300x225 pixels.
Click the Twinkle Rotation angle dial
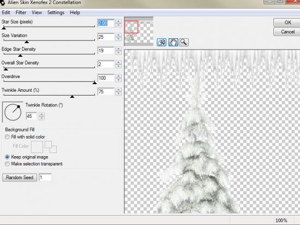(13, 112)
